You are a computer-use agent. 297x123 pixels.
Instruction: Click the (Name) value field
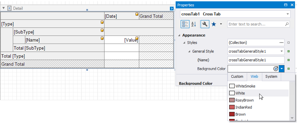[x=256, y=60]
